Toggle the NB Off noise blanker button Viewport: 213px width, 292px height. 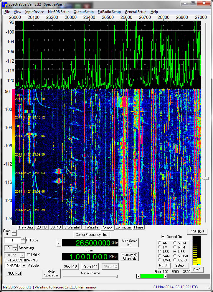pyautogui.click(x=164, y=265)
